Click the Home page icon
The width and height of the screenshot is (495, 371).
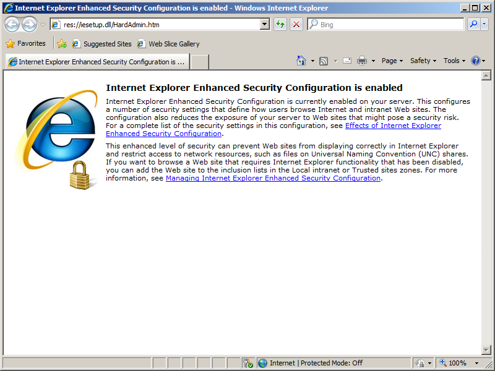point(301,60)
